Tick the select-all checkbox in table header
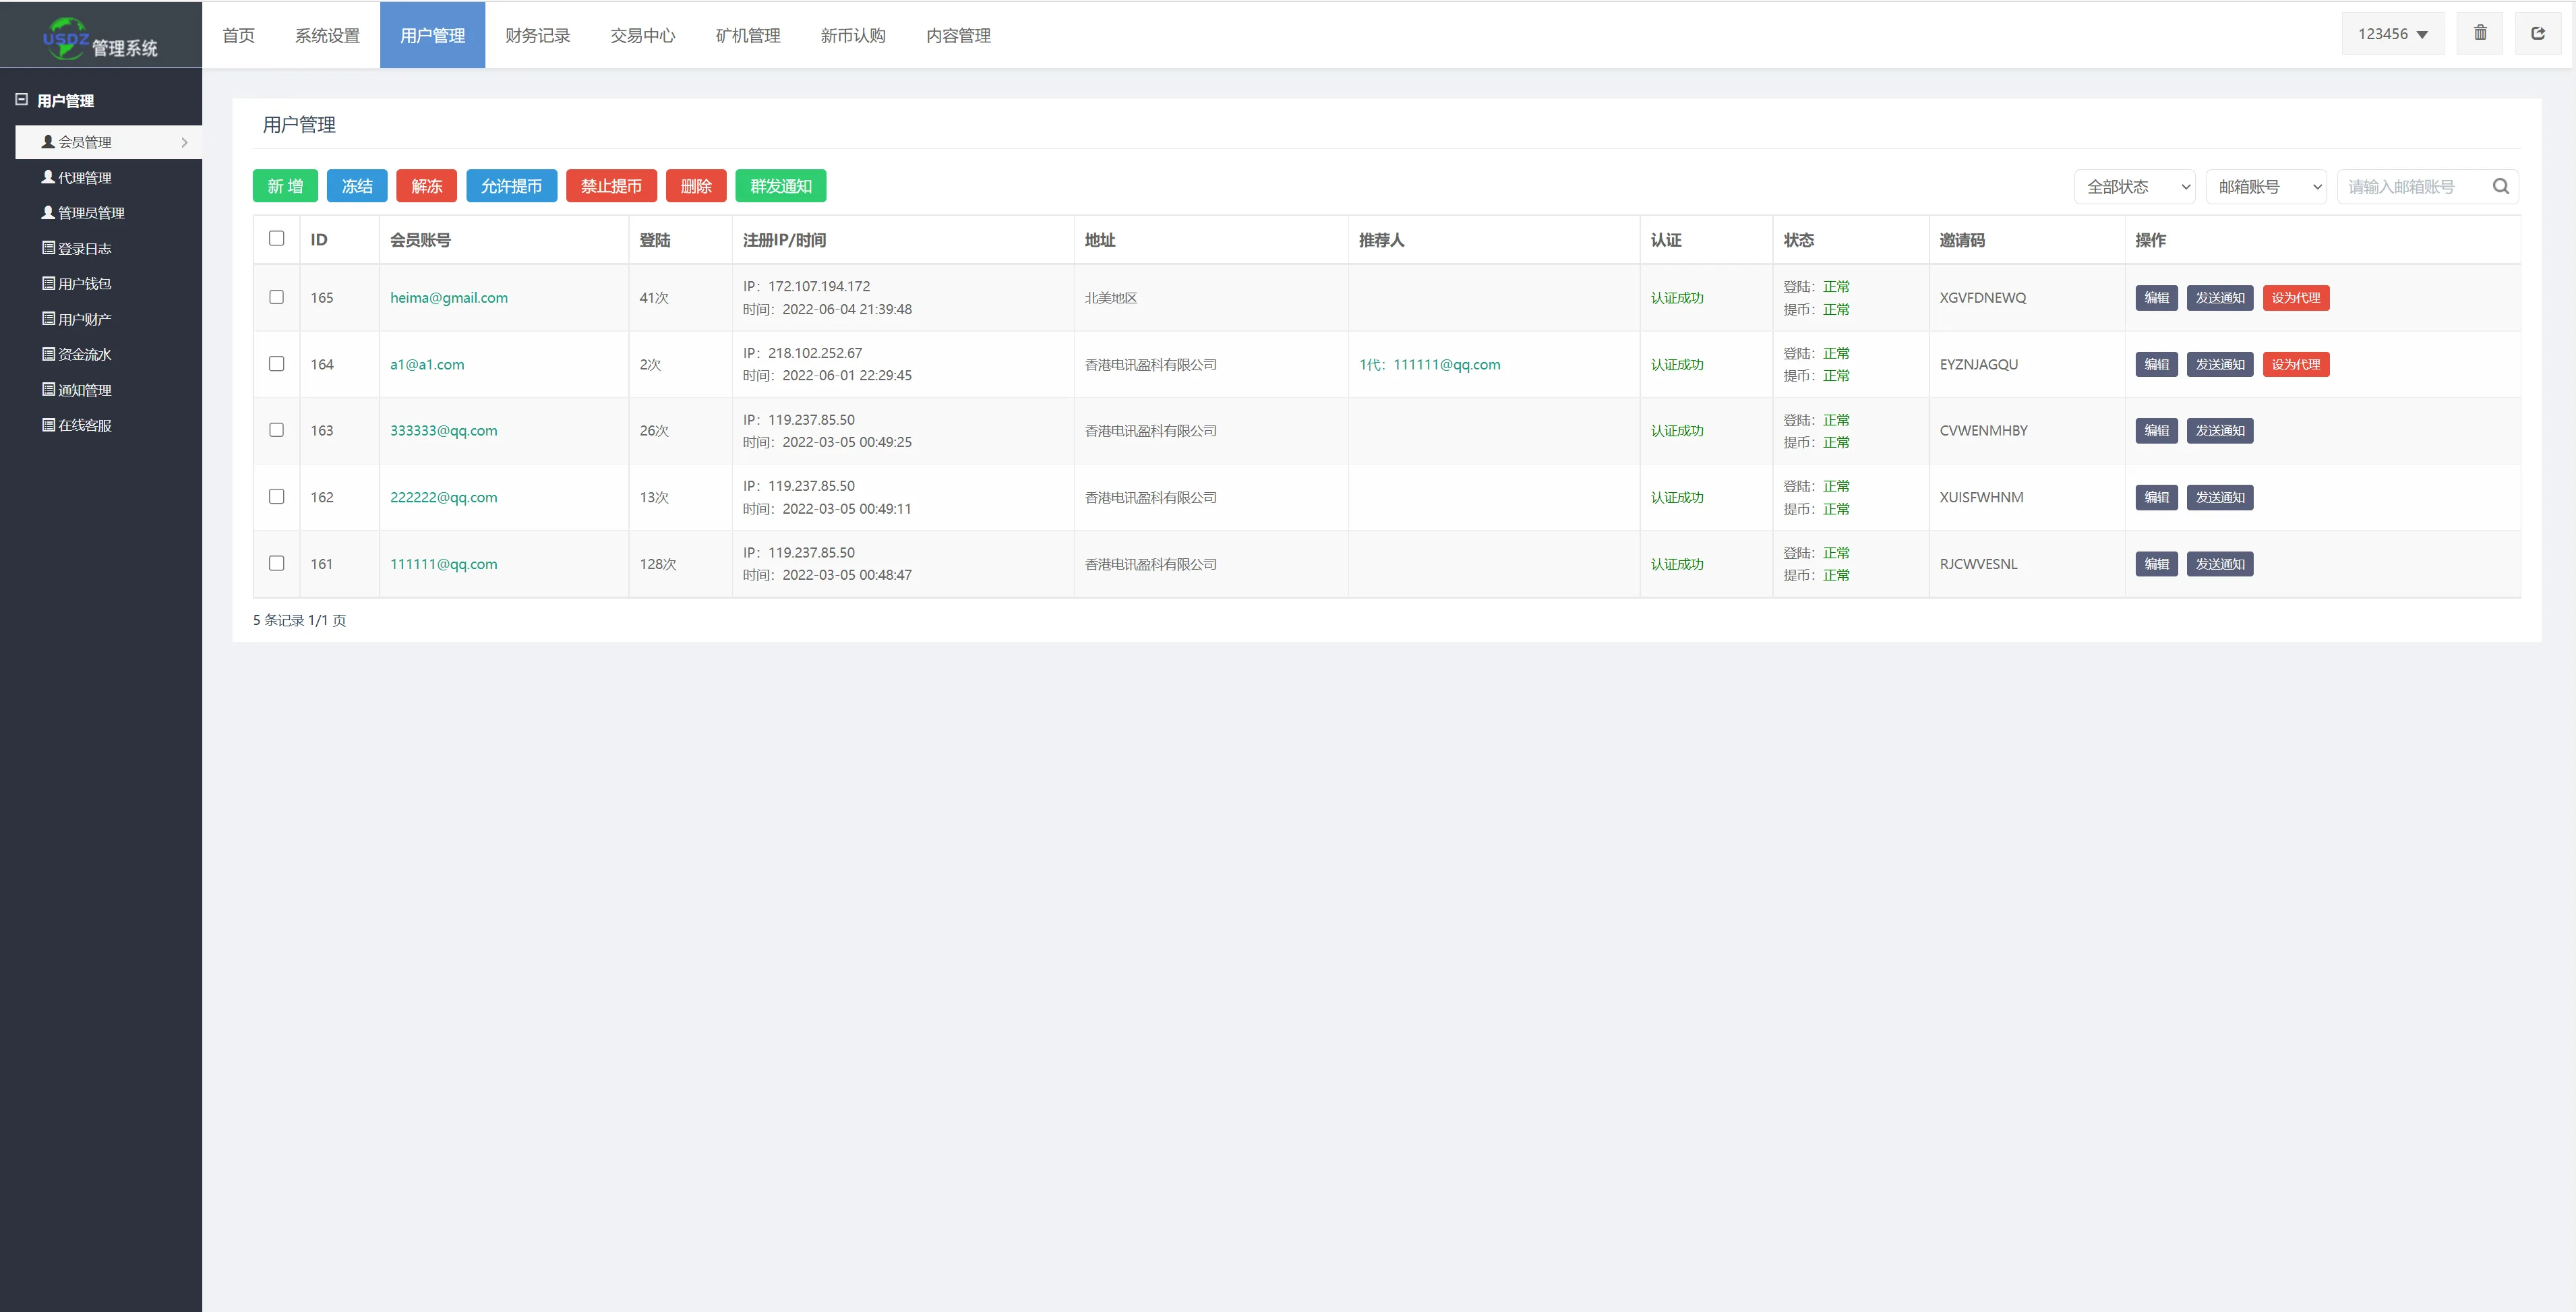Screen dimensions: 2576x1312 tap(276, 238)
